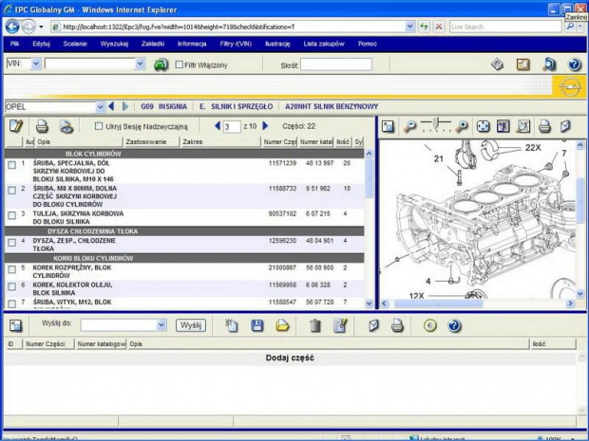
Task: Check box for KOREK, KOLEKTOR OLEJU
Action: pos(12,286)
